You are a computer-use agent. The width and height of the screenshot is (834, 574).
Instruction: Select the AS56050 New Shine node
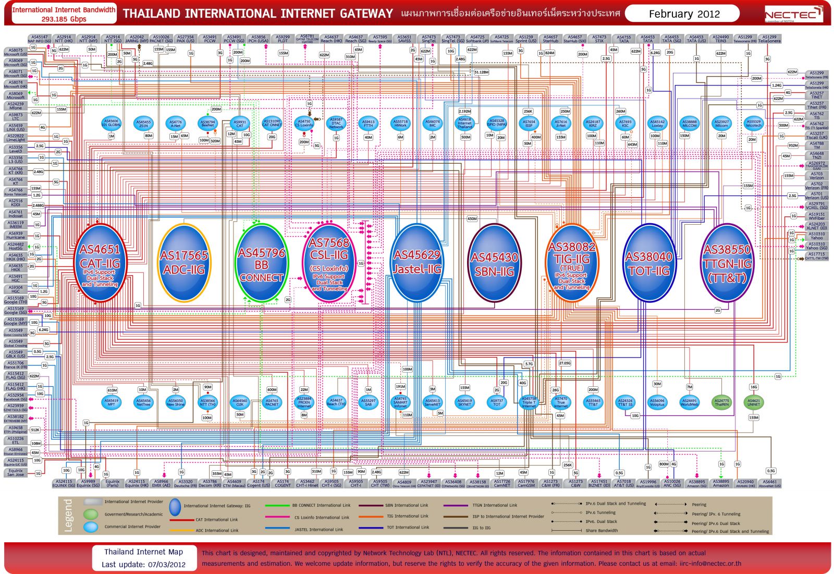click(x=176, y=402)
